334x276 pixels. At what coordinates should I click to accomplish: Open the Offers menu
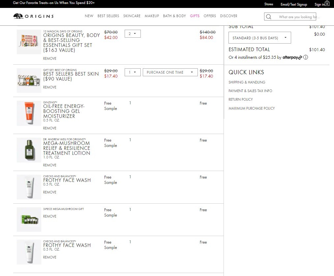tap(210, 16)
